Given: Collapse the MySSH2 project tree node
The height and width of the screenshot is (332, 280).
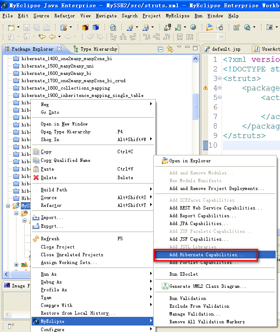Looking at the screenshot, I should (x=8, y=206).
